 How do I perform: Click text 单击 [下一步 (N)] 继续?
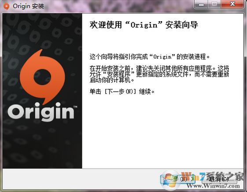pyautogui.click(x=122, y=91)
